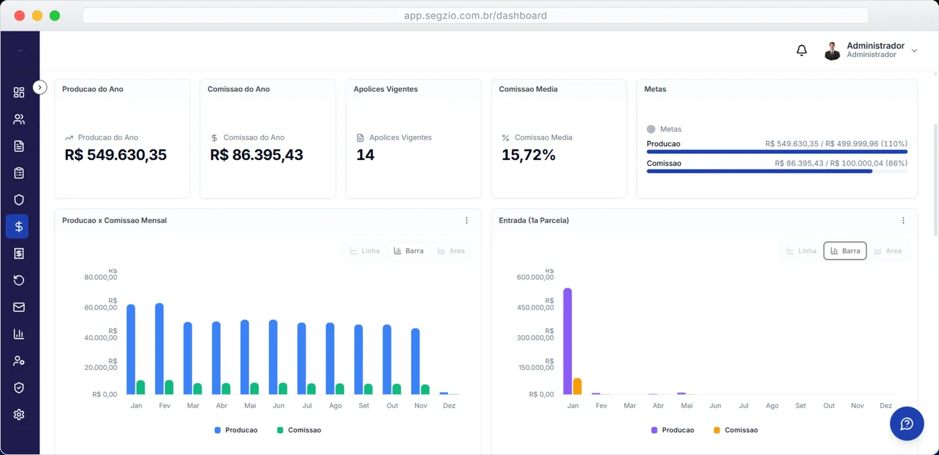Click the Comissao do Ano card title
Screen dimensions: 939x455
pos(238,89)
